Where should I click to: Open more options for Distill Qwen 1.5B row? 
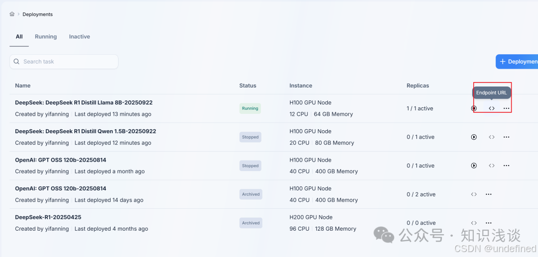click(507, 137)
